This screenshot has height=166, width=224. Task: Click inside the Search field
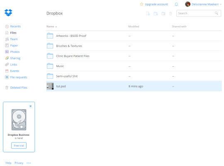pyautogui.click(x=199, y=13)
